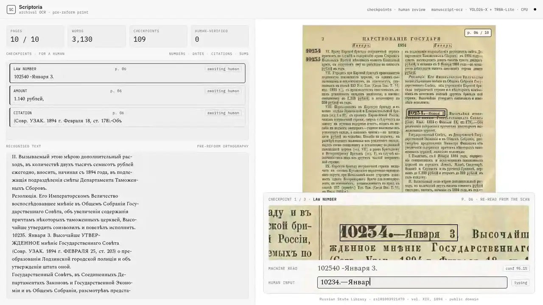Click the Human-verified 0 stat card
The image size is (543, 305).
pyautogui.click(x=220, y=36)
